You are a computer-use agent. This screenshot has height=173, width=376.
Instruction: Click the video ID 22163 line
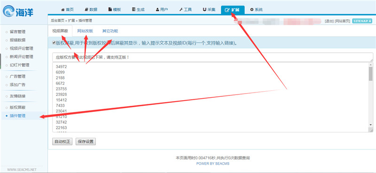(61, 127)
